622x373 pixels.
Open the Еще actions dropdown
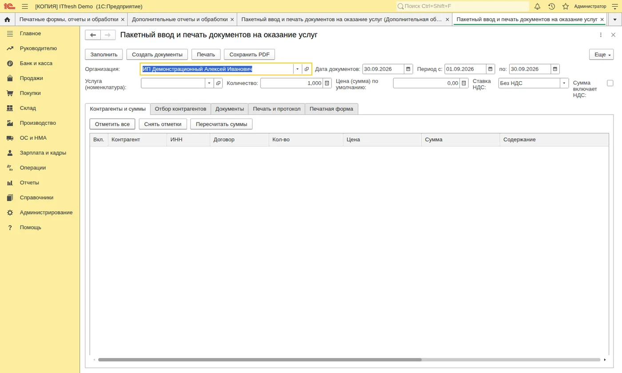tap(601, 55)
